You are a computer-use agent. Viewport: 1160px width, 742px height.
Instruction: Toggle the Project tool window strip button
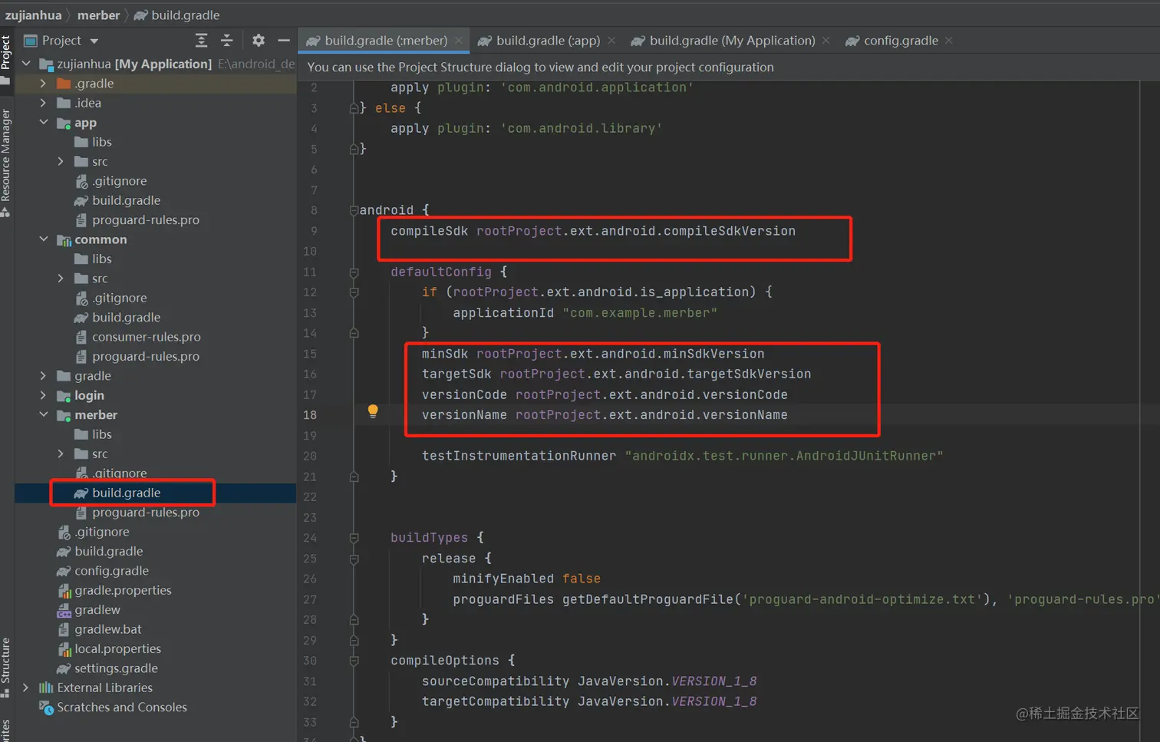point(6,60)
